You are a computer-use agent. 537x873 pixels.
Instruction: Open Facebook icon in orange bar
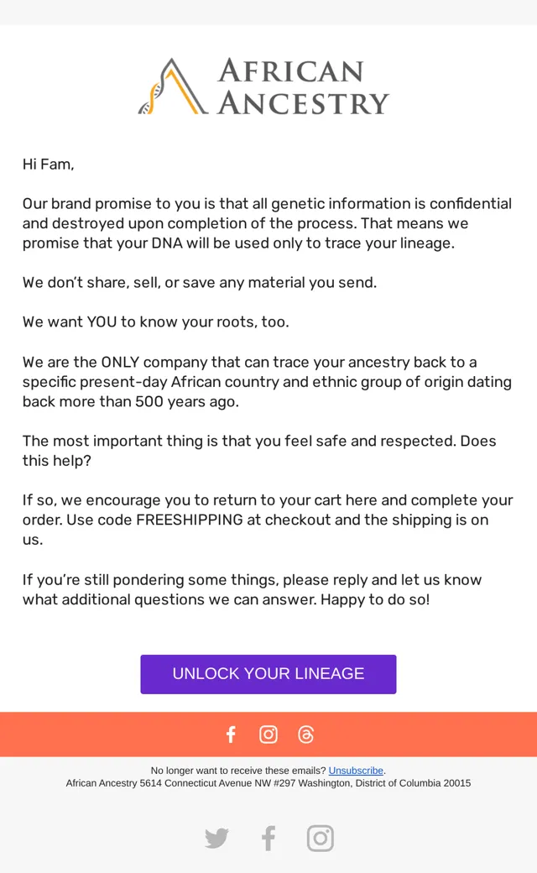(x=231, y=734)
